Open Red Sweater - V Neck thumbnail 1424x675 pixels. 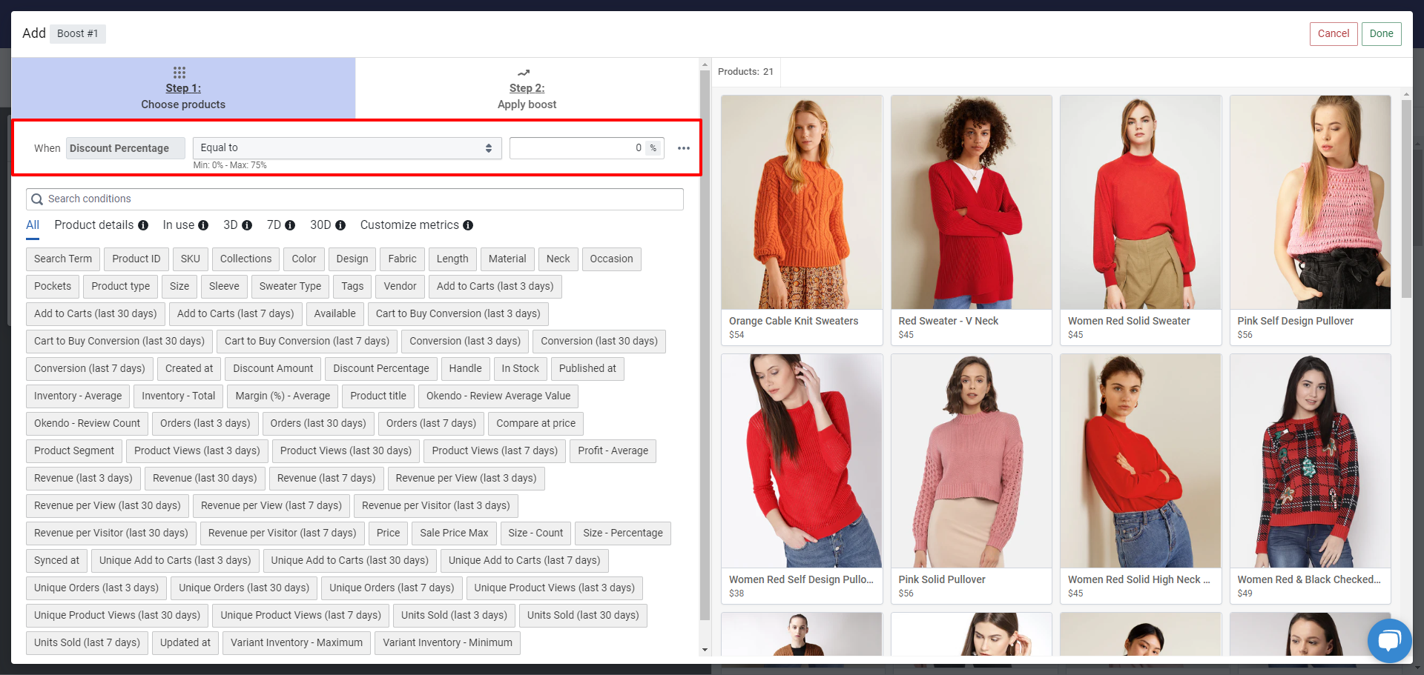pos(971,202)
